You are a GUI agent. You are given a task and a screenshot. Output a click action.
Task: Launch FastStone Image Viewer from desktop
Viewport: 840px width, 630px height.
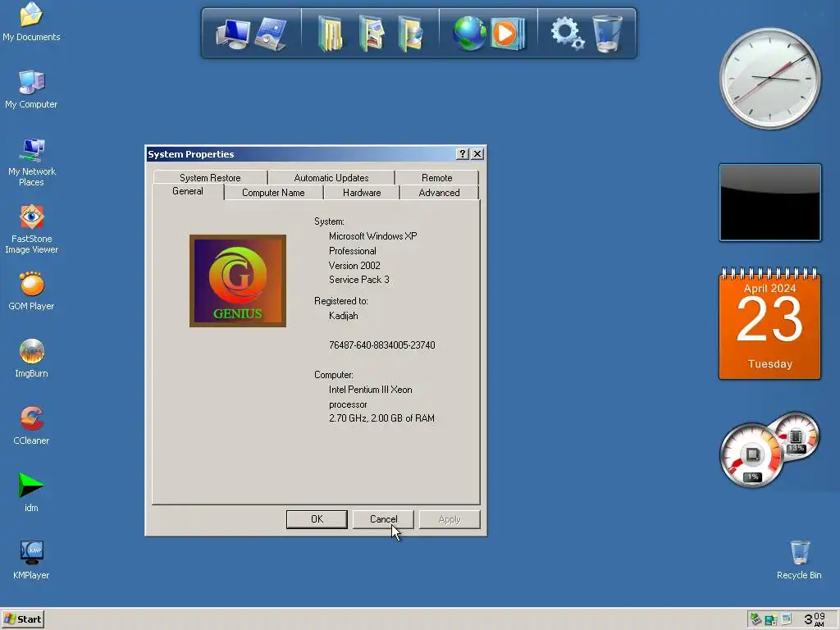pyautogui.click(x=31, y=230)
